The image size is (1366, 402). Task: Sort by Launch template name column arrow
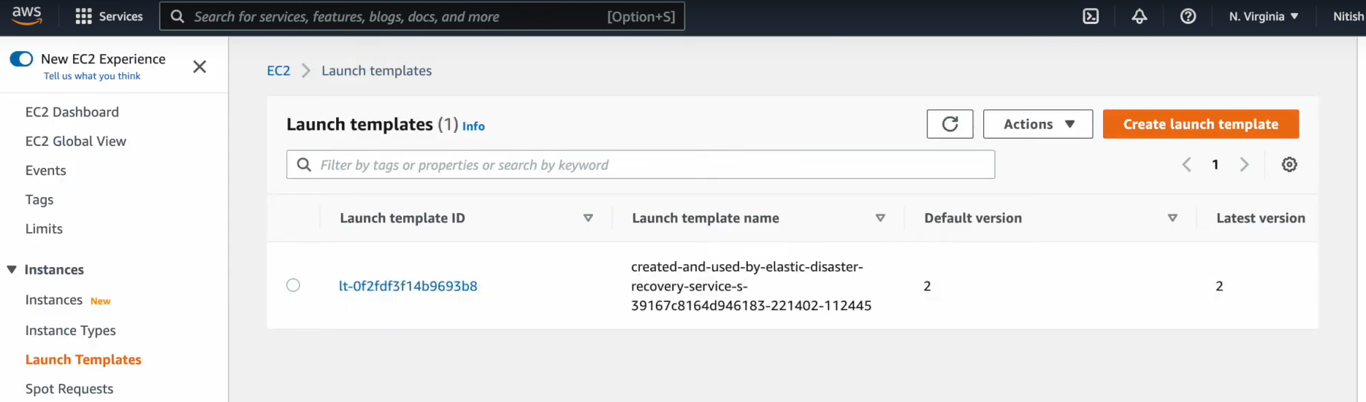880,218
